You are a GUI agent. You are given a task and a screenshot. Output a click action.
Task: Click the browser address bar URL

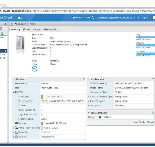pos(77,11)
